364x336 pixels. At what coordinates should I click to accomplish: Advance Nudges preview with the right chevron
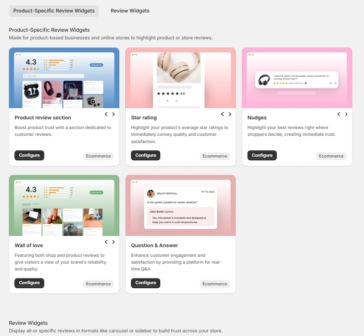[x=346, y=114]
